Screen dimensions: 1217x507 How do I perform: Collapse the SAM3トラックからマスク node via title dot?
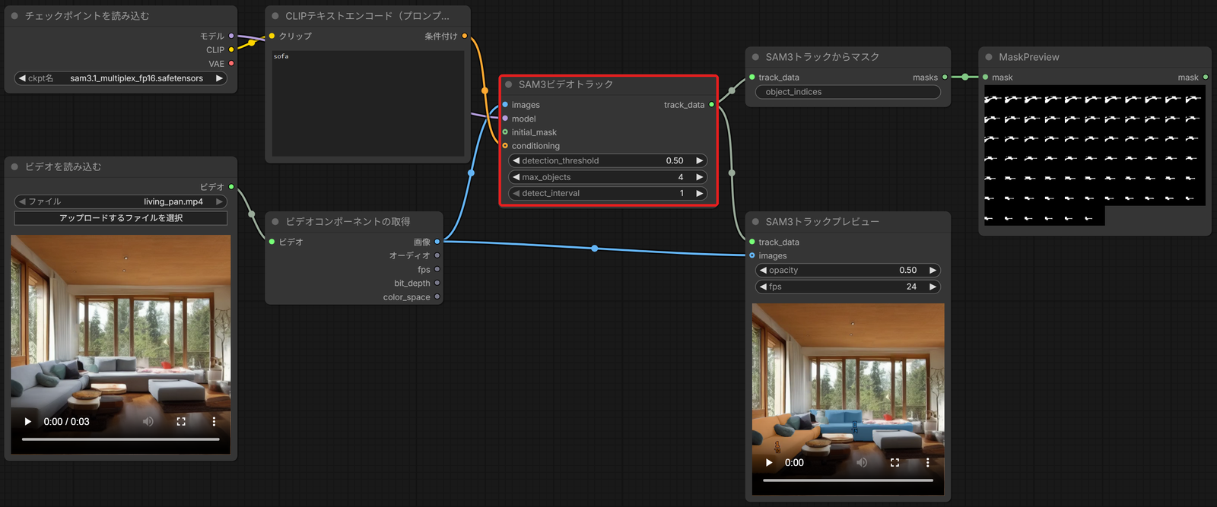pyautogui.click(x=755, y=57)
